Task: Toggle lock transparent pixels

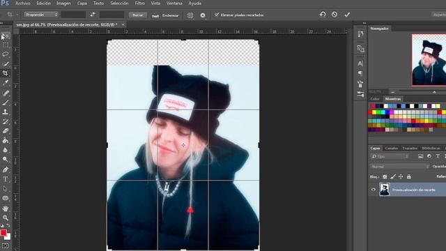Action: (385, 176)
